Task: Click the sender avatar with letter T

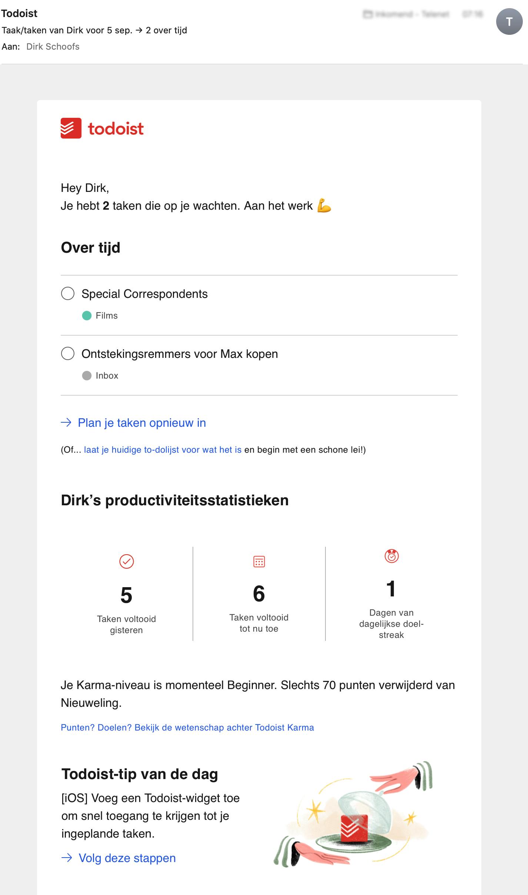Action: click(509, 22)
